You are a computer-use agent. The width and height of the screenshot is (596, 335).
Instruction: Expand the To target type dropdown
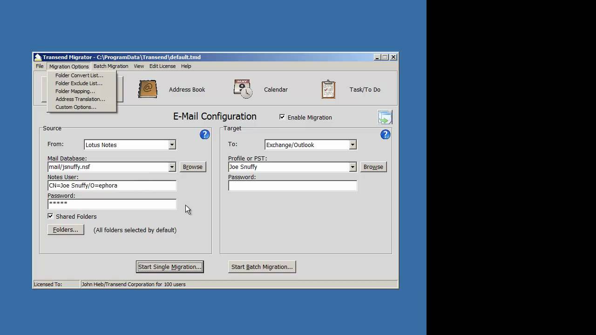point(352,145)
